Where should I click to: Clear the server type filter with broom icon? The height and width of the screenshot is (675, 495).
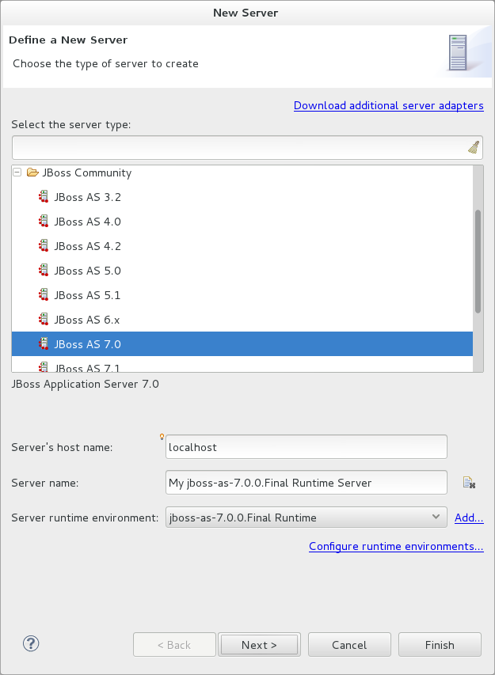pos(473,147)
